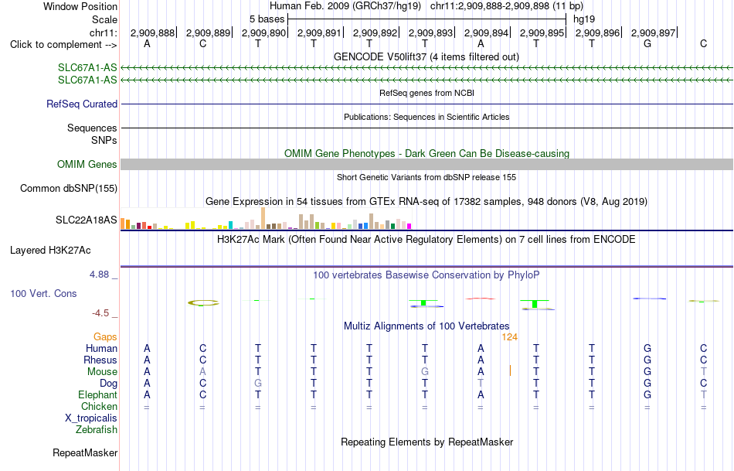Click the orange Gaps label
This screenshot has height=471, width=734.
(105, 337)
